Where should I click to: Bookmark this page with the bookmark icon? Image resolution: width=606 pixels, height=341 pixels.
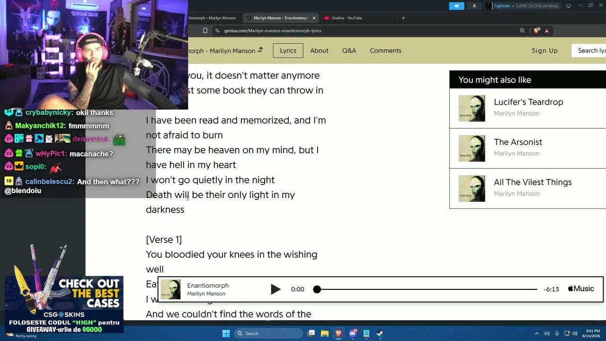coord(205,31)
